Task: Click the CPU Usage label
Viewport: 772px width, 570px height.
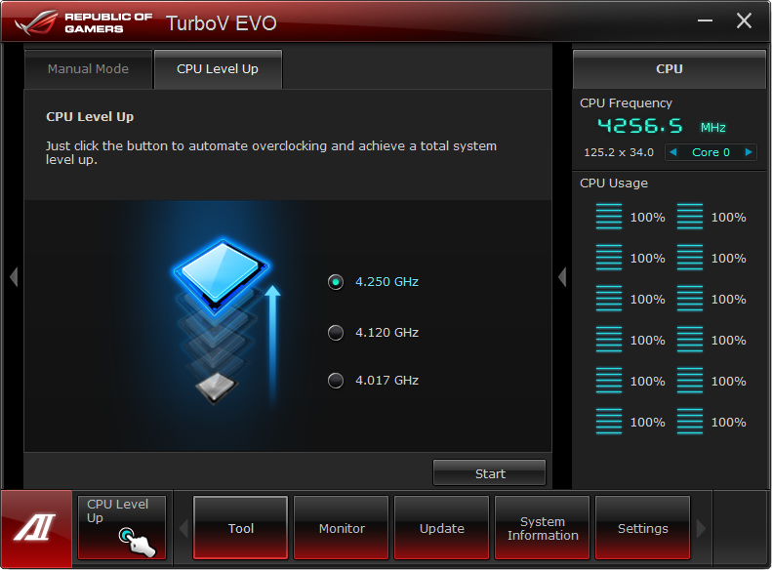Action: [x=614, y=183]
